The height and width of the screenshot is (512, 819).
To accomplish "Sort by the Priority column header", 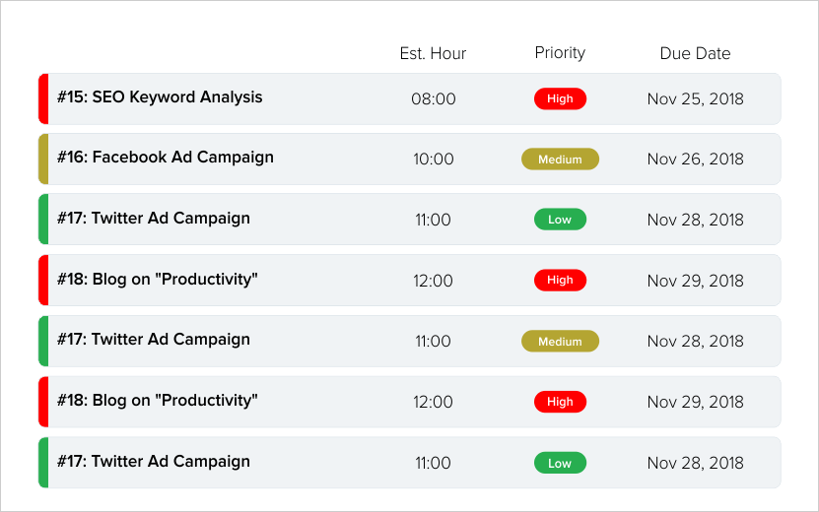I will (x=560, y=53).
